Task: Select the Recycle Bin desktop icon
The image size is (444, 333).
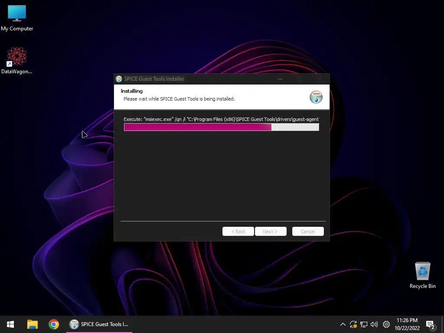Action: 422,275
